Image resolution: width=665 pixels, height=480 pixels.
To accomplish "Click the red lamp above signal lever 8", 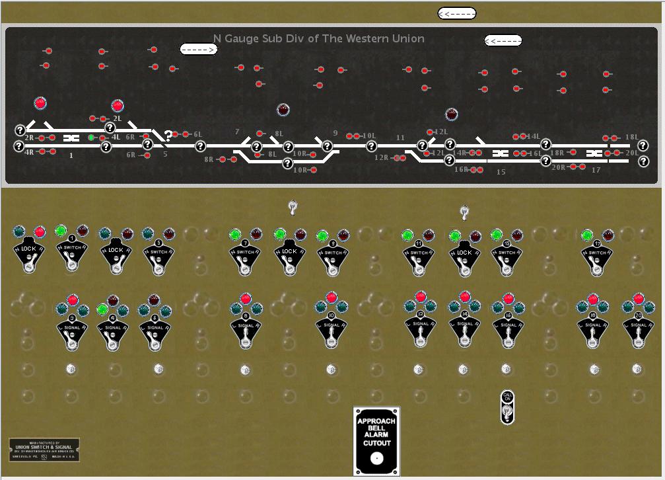I will click(x=246, y=299).
